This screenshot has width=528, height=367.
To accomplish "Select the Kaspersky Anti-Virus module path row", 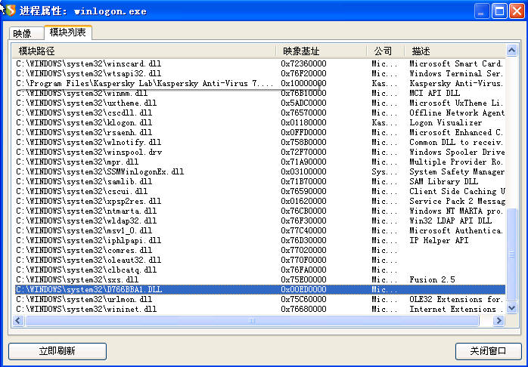I will pyautogui.click(x=260, y=83).
